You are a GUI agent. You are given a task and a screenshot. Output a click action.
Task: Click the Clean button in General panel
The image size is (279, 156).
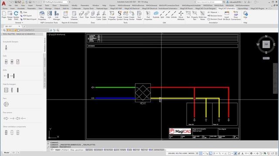tap(24, 13)
